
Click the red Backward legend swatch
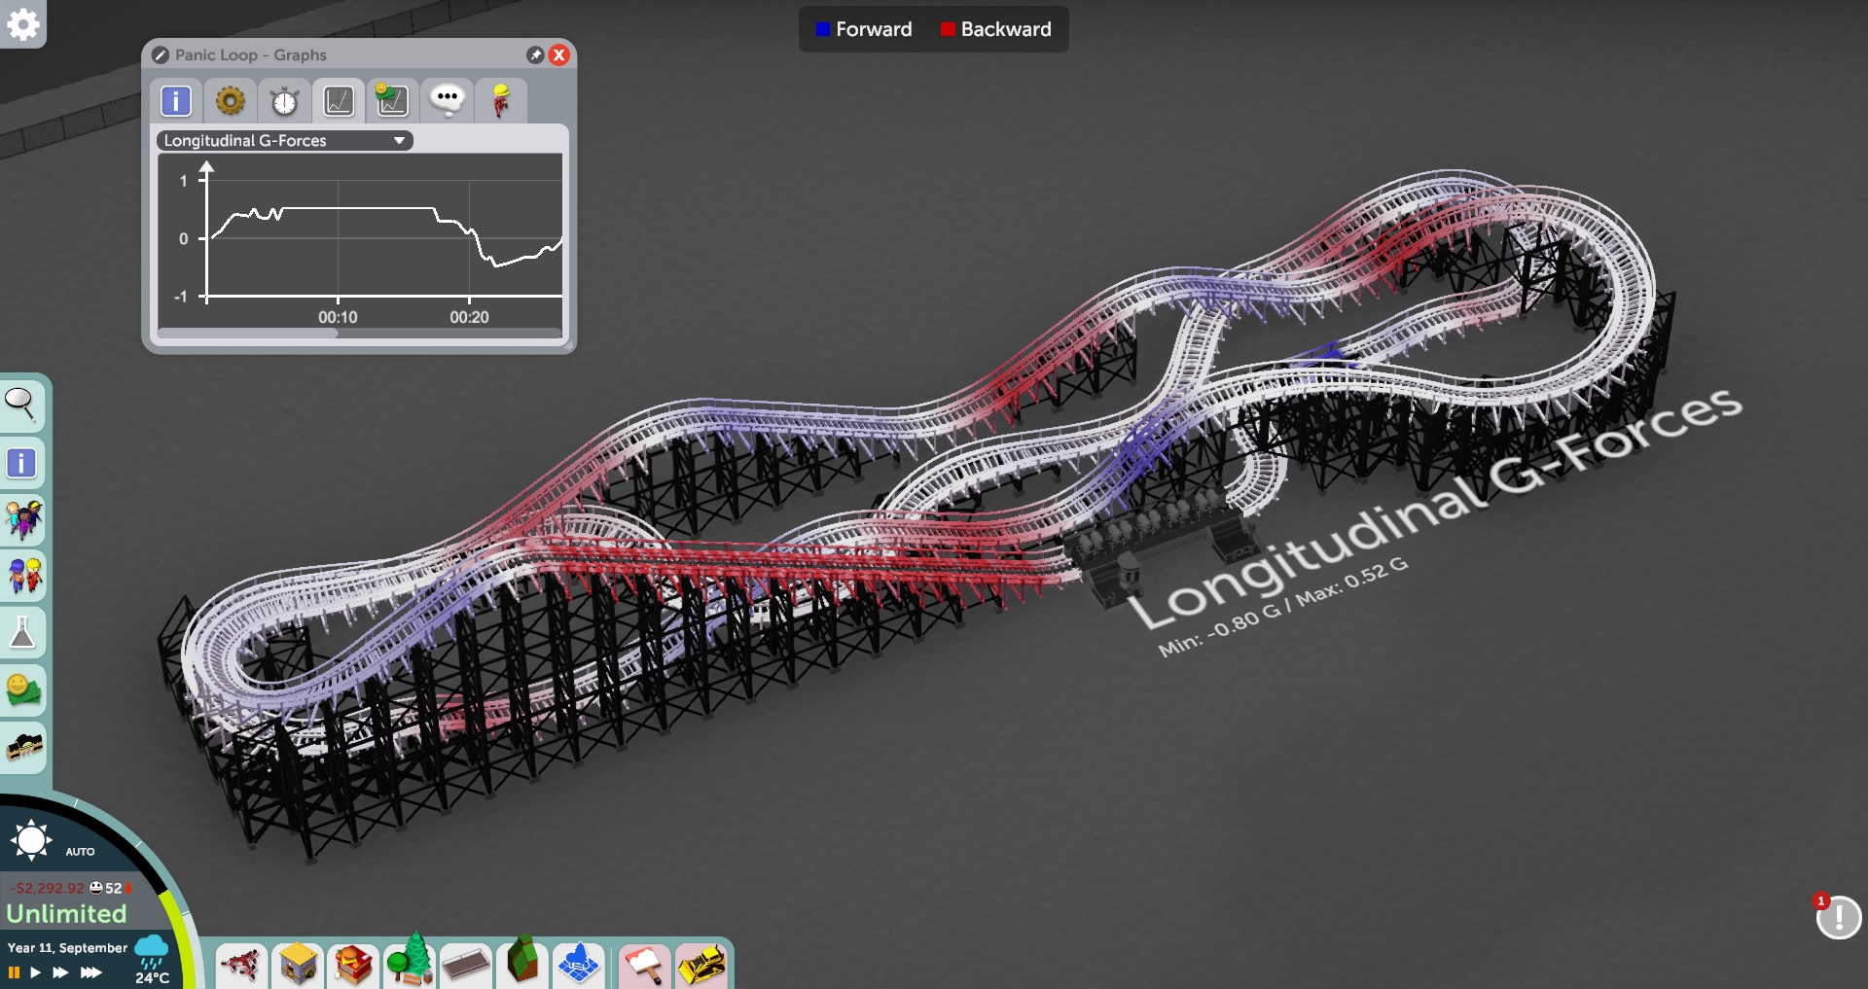tap(948, 29)
